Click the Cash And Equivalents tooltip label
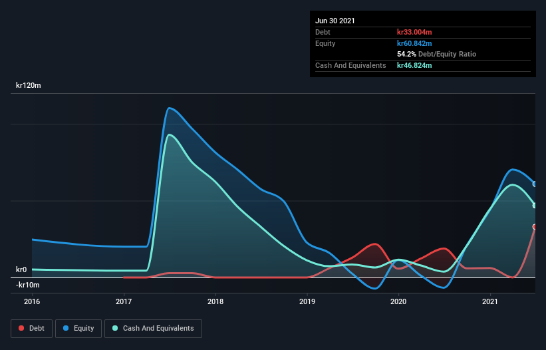This screenshot has height=350, width=546. point(350,65)
